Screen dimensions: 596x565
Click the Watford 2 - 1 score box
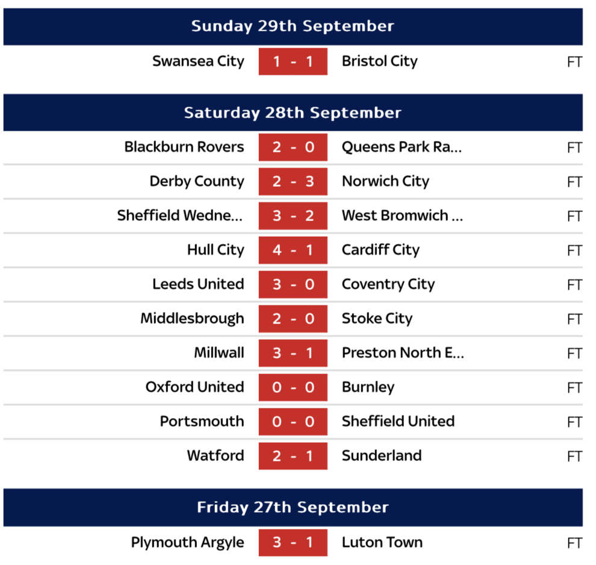pyautogui.click(x=293, y=456)
